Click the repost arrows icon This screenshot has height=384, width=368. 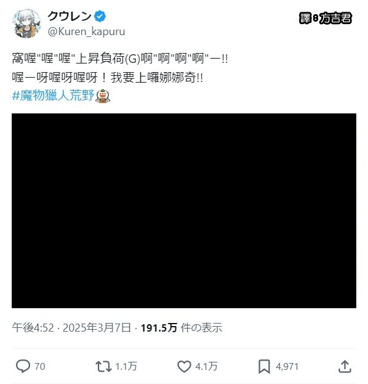103,366
